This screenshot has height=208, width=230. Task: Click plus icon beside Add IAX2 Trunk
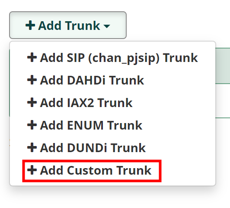(32, 102)
